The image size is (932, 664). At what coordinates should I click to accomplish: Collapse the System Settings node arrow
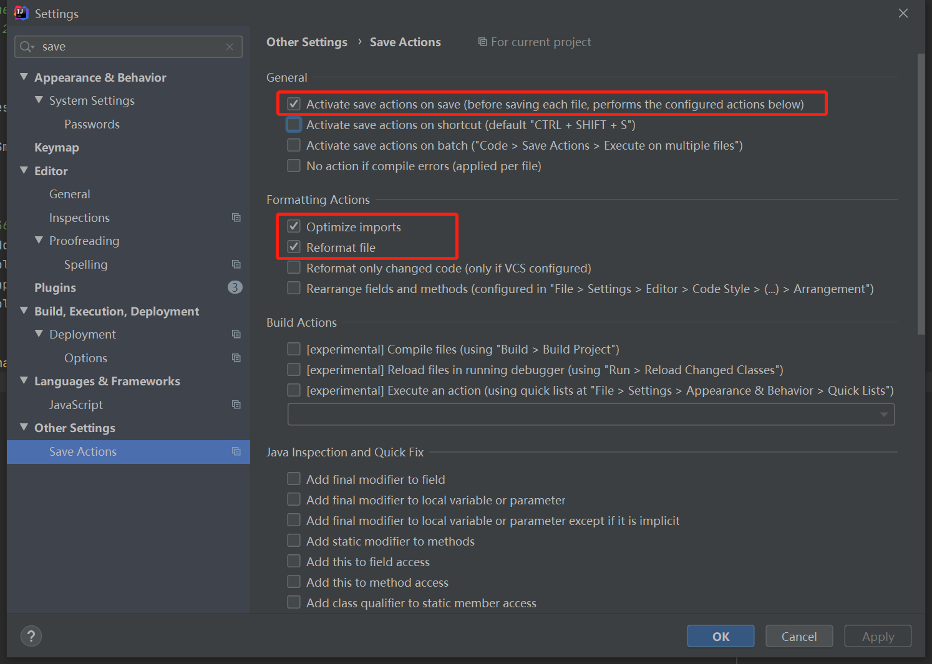pos(39,100)
